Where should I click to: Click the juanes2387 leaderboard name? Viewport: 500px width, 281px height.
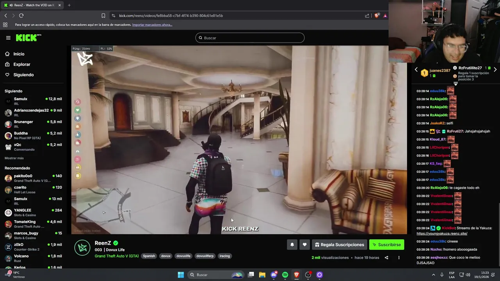(x=440, y=71)
